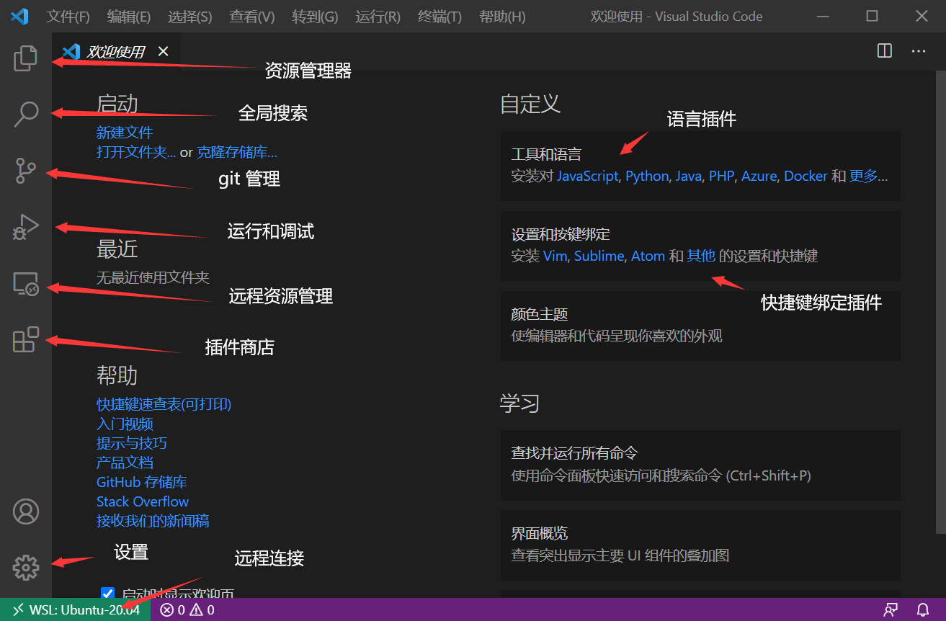This screenshot has width=946, height=621.
Task: Install the Vim keybindings link
Action: [x=555, y=256]
